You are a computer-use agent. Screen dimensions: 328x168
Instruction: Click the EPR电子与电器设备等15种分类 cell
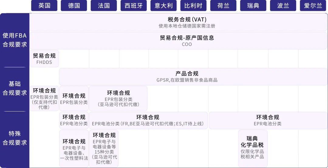[104, 149]
